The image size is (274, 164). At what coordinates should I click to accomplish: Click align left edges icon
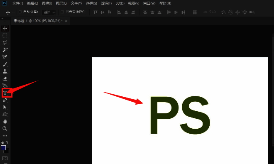pos(119,12)
